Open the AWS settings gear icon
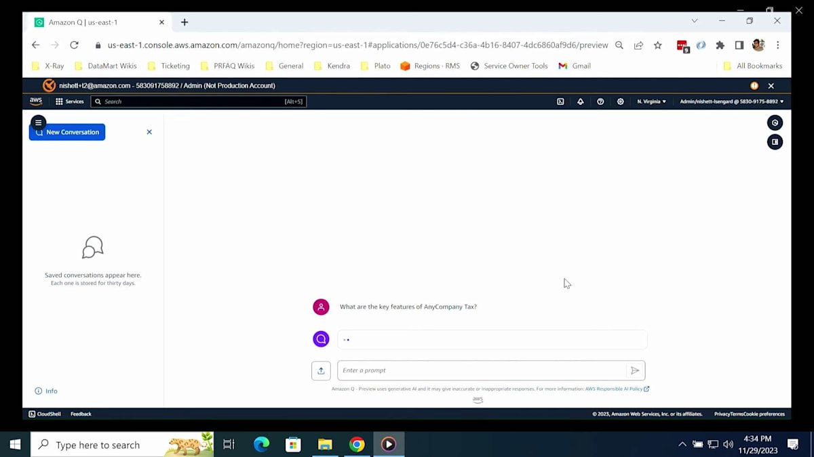The image size is (814, 457). (x=620, y=102)
